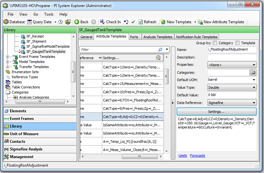This screenshot has width=264, height=173.
Task: Open Tables node in Library tree
Action: pyautogui.click(x=17, y=82)
